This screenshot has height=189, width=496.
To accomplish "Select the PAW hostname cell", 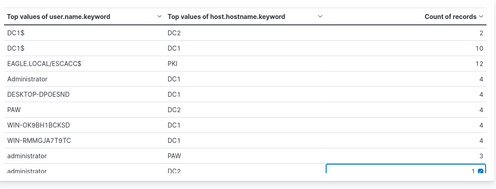I will click(174, 156).
